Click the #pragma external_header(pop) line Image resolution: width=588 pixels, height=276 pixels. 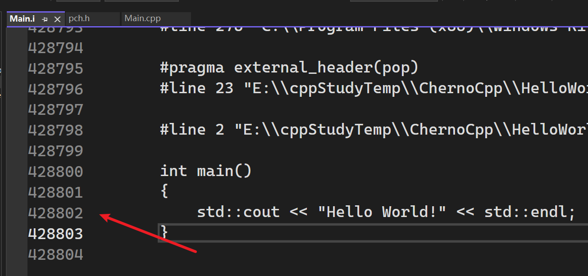(289, 68)
